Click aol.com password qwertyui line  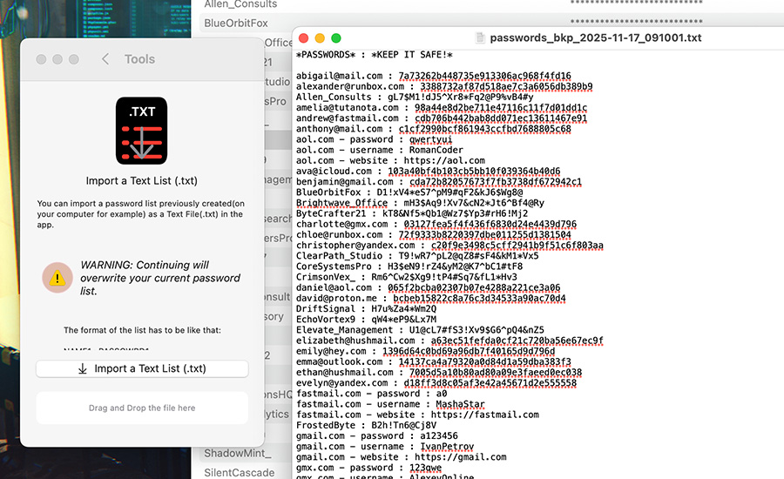[374, 139]
